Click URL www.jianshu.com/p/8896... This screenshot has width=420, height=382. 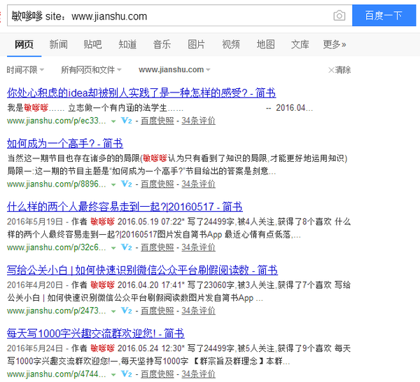57,184
